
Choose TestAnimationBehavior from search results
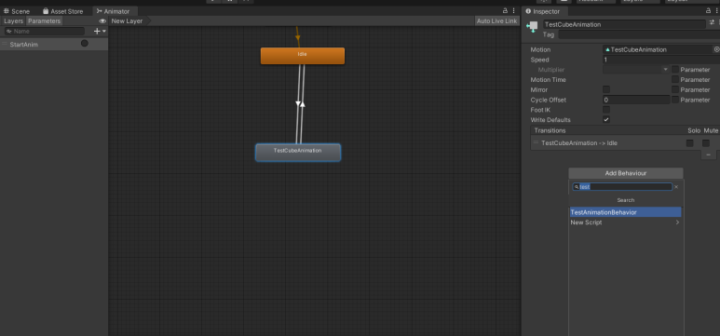click(x=625, y=212)
